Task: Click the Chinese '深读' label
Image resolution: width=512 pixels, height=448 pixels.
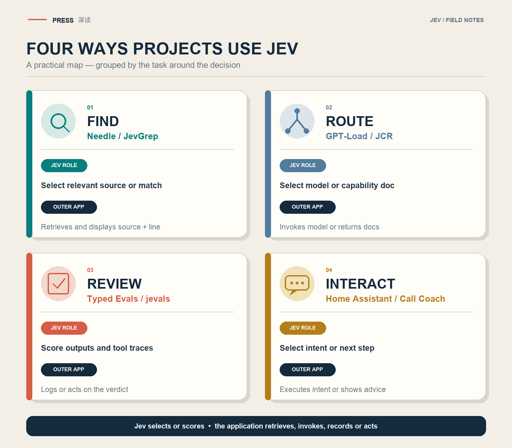Action: point(84,20)
